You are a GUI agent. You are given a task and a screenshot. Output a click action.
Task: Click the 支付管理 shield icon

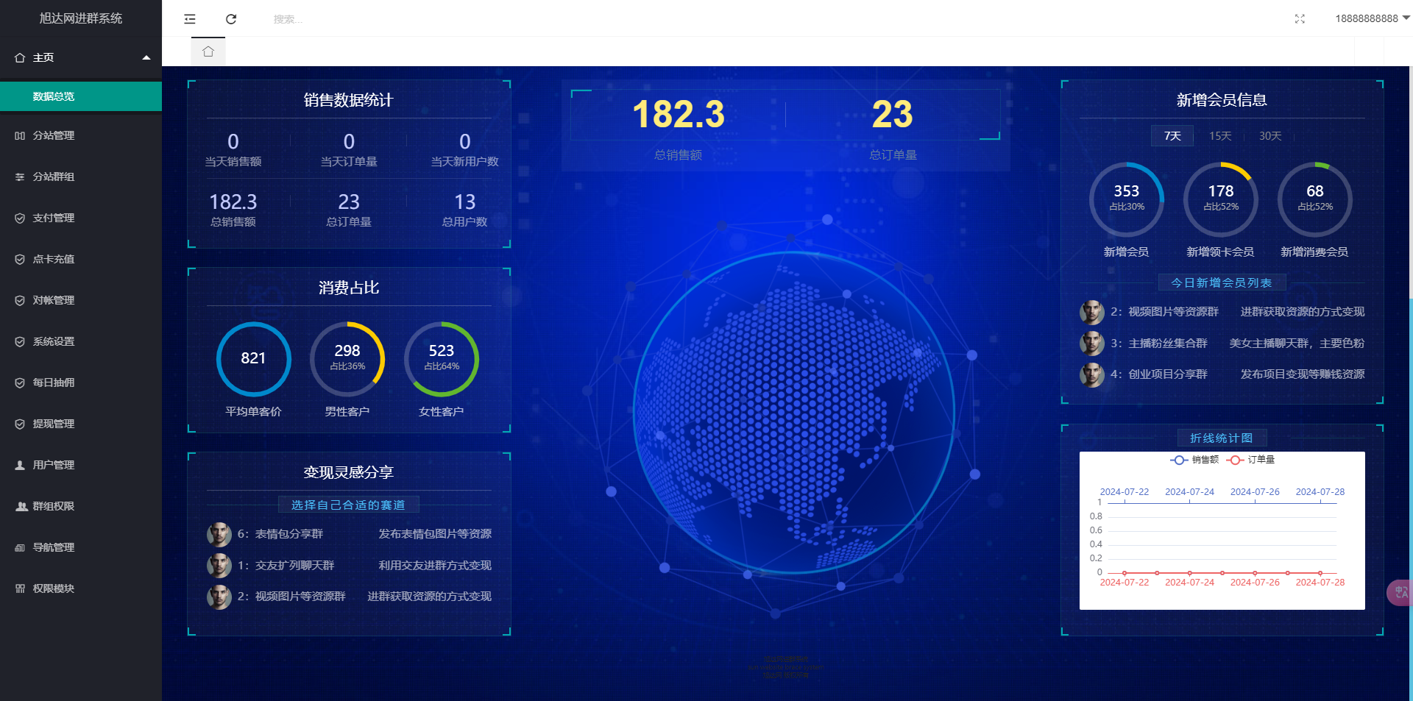(20, 218)
